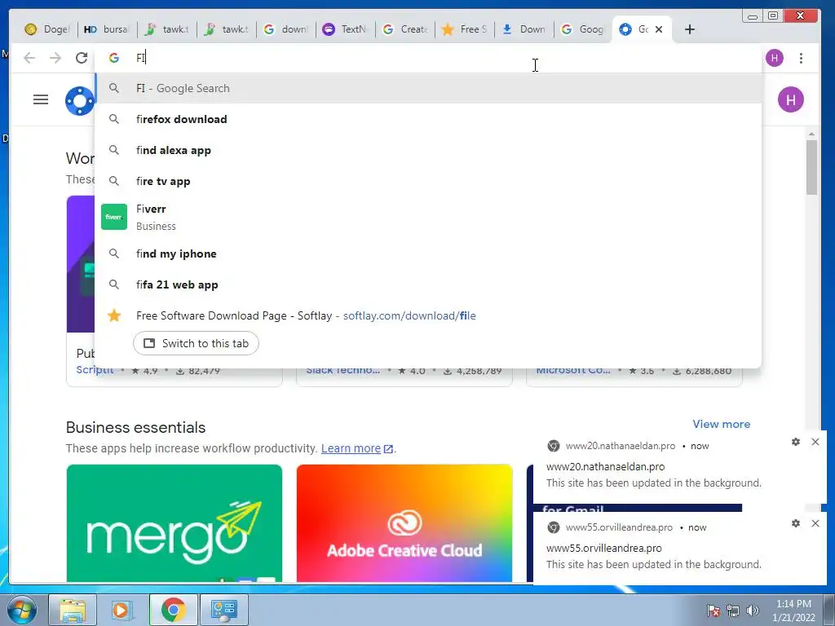Screen dimensions: 835x626
Task: Go forward with the forward arrow
Action: click(55, 58)
